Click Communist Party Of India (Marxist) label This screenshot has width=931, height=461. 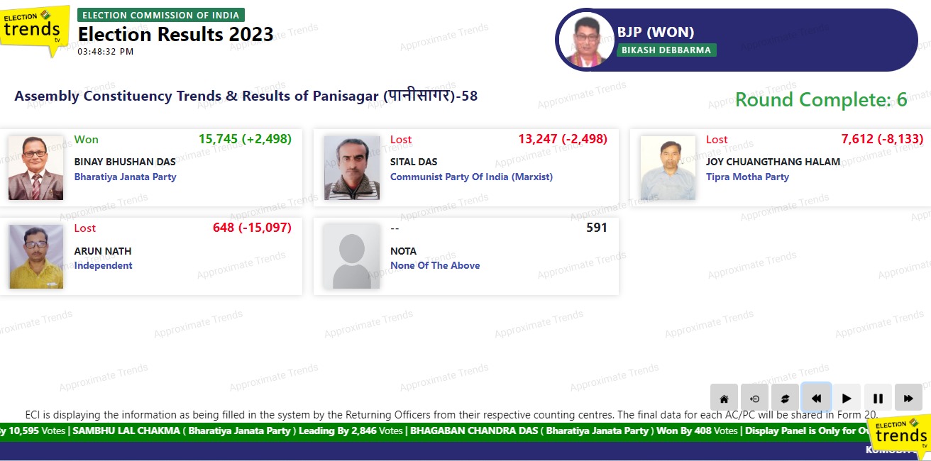click(471, 177)
